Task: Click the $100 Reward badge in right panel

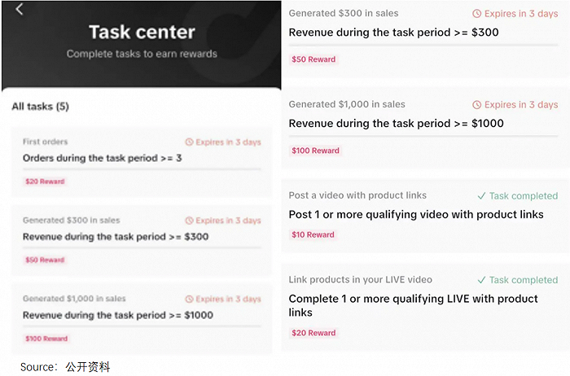Action: coord(315,151)
